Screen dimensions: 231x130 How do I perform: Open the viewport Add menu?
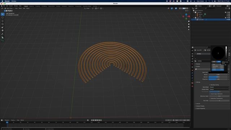tap(24, 8)
